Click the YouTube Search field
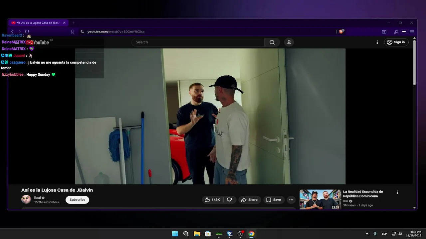This screenshot has width=426, height=239. tap(198, 42)
